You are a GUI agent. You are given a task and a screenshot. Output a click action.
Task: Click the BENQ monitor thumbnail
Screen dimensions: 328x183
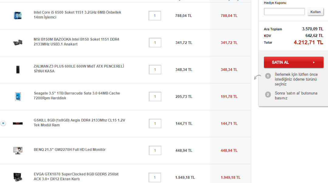coord(18,150)
